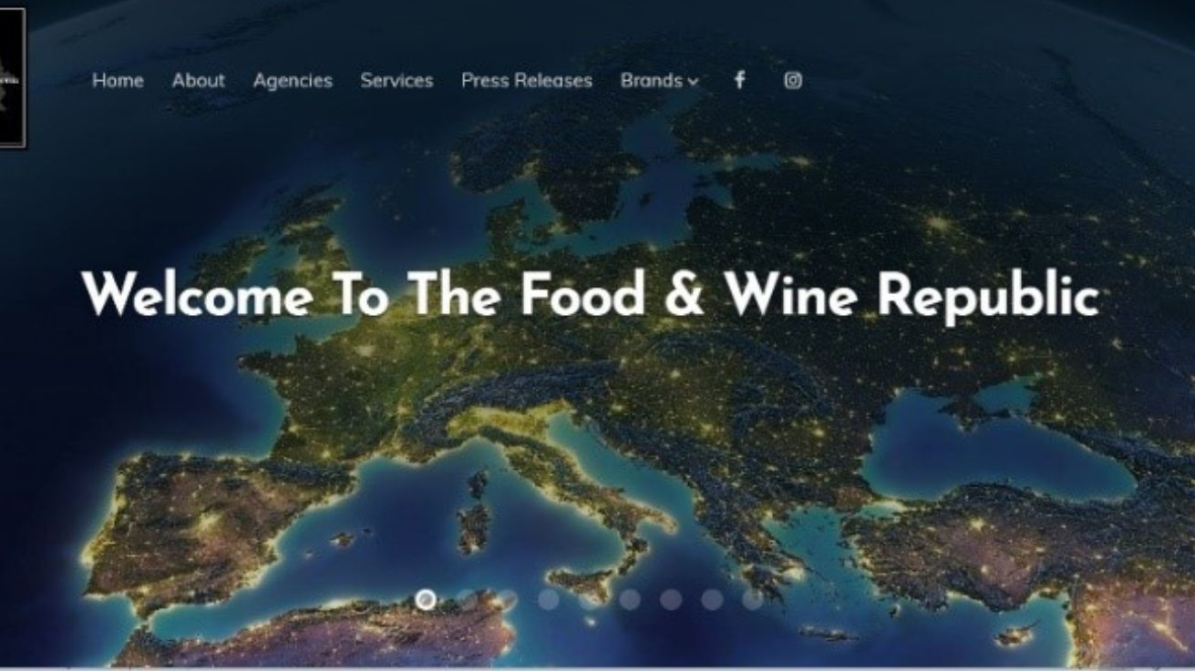Jump to the fourth slide dot
Image resolution: width=1195 pixels, height=671 pixels.
point(548,599)
